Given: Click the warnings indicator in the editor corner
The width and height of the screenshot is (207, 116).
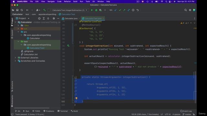Looking at the screenshot, I should (x=185, y=23).
